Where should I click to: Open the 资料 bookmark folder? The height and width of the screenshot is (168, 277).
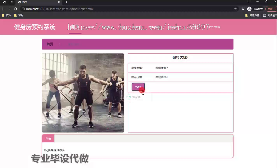pyautogui.click(x=6, y=15)
